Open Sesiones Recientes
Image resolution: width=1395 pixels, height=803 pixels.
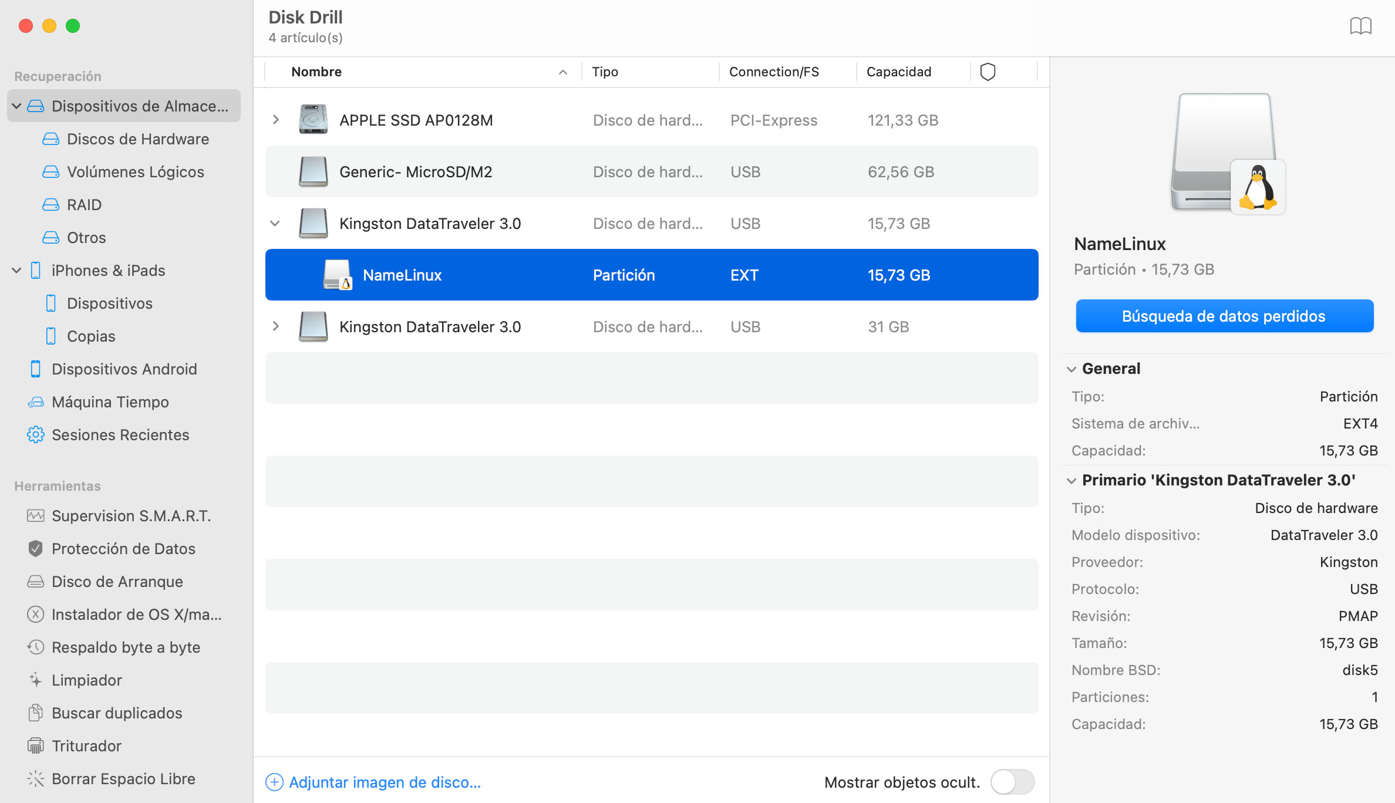pyautogui.click(x=120, y=434)
